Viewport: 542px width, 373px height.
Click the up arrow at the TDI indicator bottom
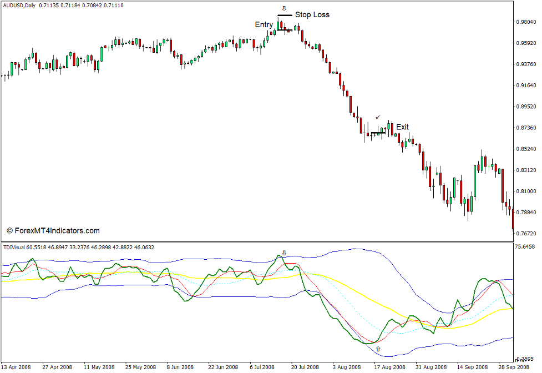(x=378, y=349)
